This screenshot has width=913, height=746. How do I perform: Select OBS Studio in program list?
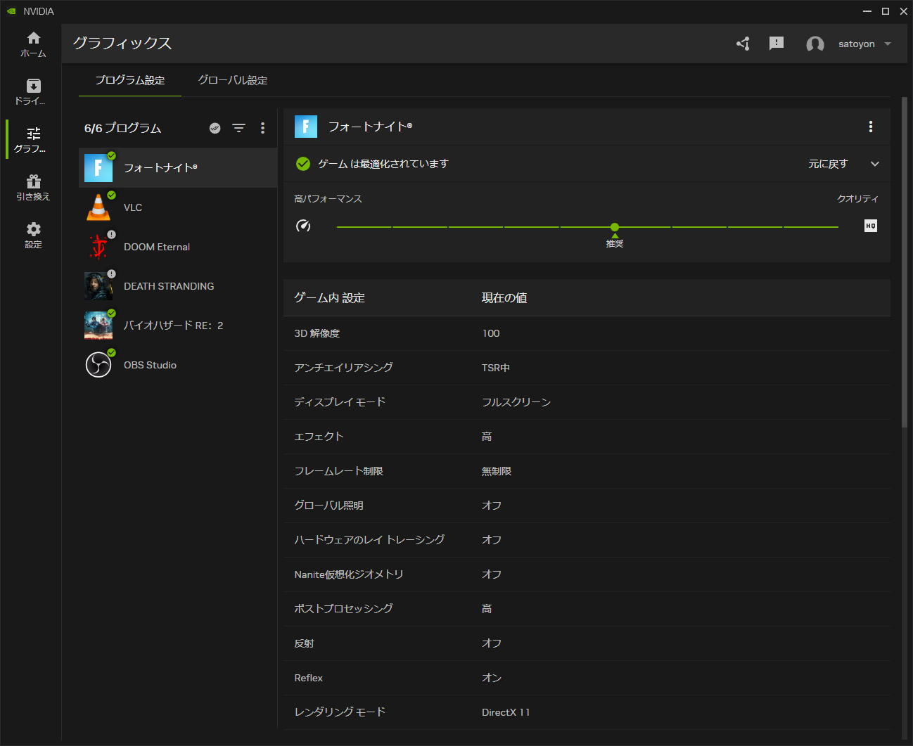pos(178,365)
